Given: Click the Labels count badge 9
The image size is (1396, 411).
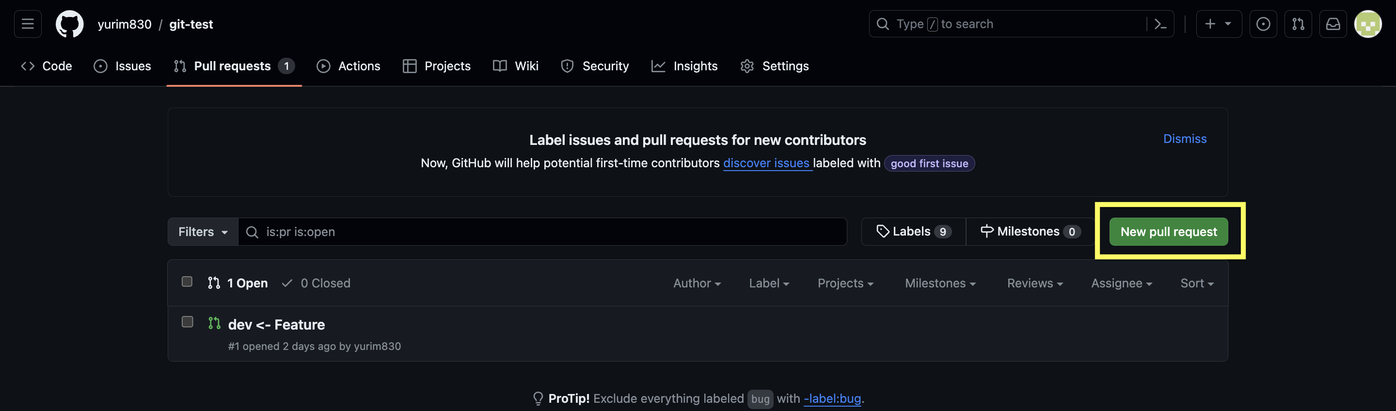Looking at the screenshot, I should pos(943,232).
